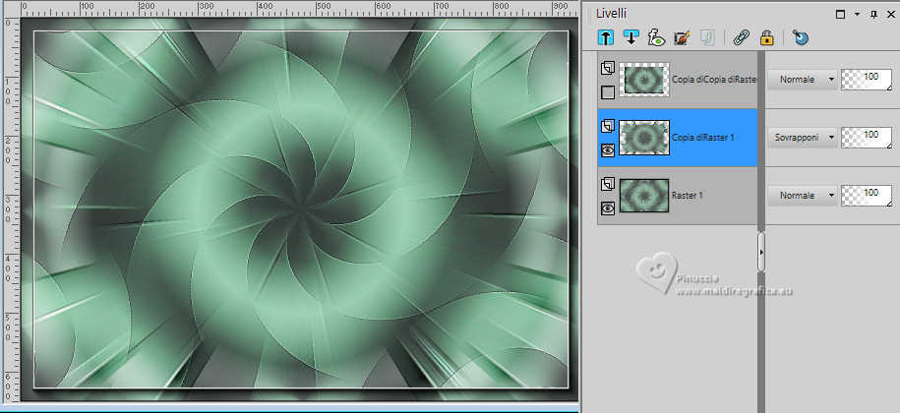Screen dimensions: 900x413
Task: Select the Copia diCopia diRaster layer name
Action: coord(714,80)
